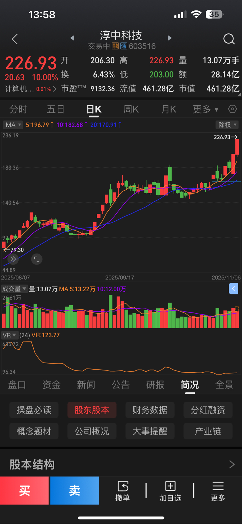Open the MA indicator dropdown

coord(13,125)
